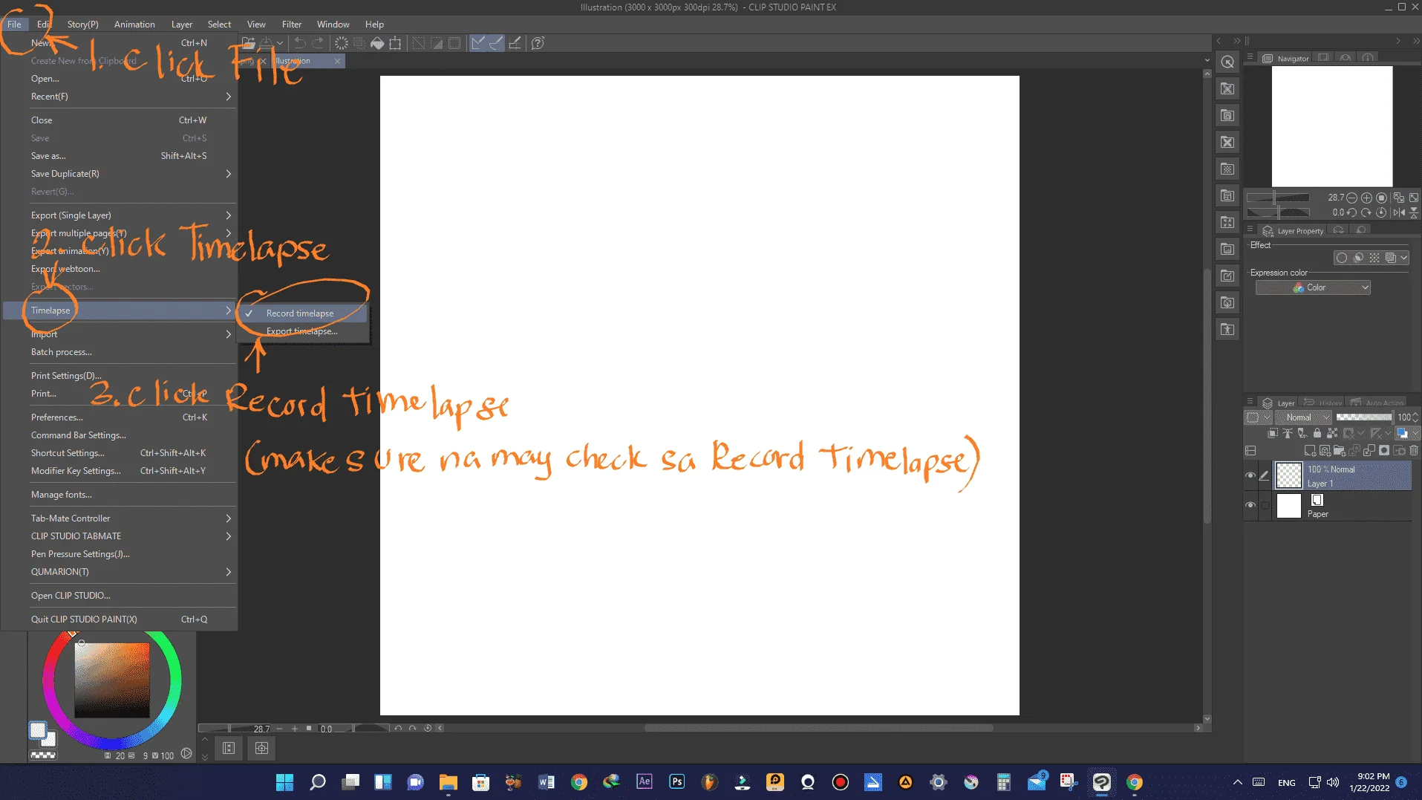Toggle Clip to Layer Below icon
The image size is (1422, 800).
point(1273,433)
